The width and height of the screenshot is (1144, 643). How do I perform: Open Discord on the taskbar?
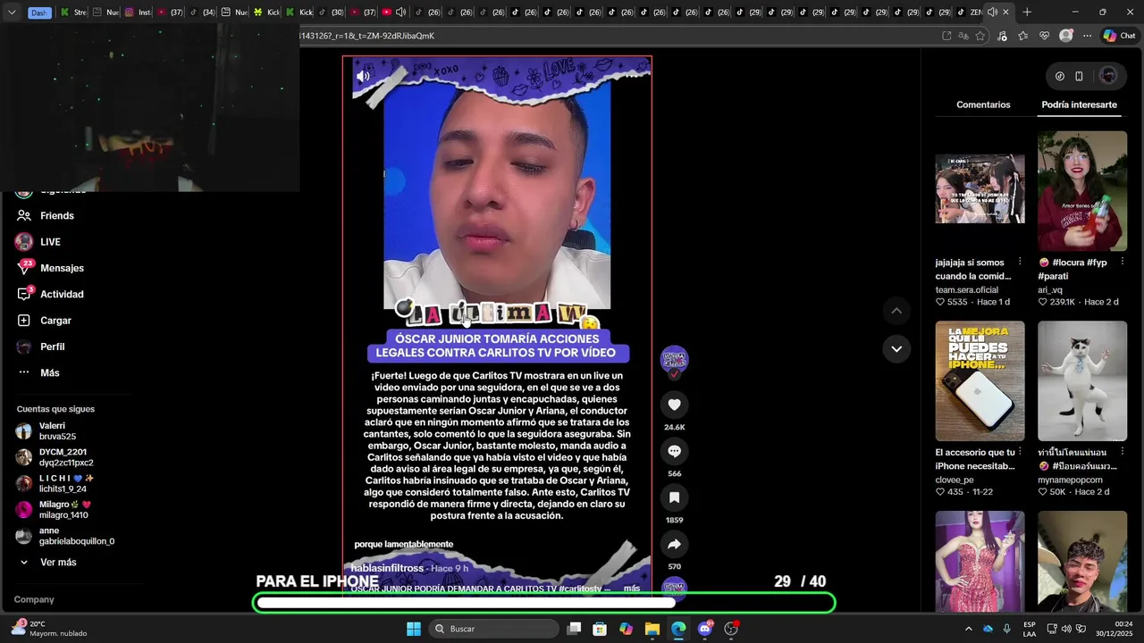tap(705, 629)
